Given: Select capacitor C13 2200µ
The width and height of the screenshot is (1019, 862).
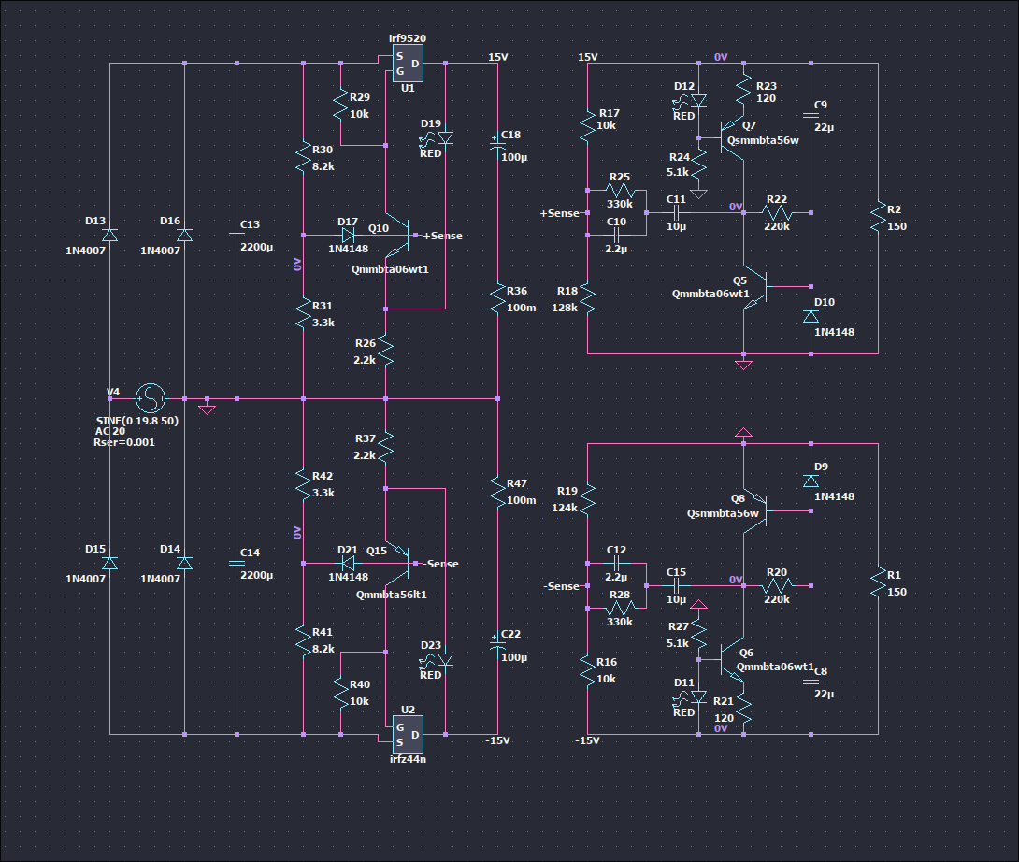Looking at the screenshot, I should click(237, 235).
